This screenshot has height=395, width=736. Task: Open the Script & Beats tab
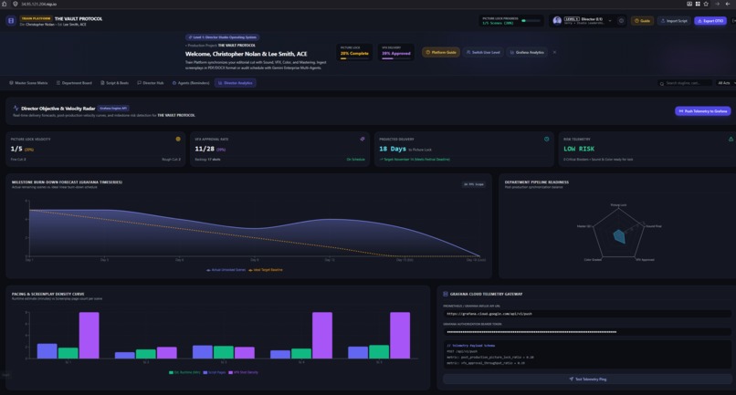coord(114,83)
